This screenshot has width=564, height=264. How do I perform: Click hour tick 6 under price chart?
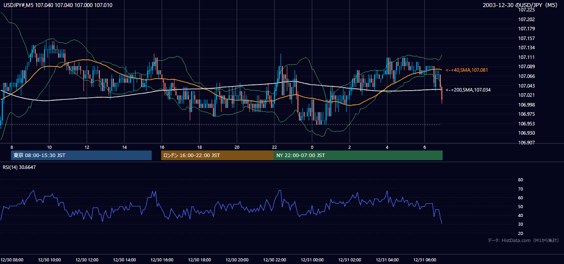pyautogui.click(x=425, y=147)
